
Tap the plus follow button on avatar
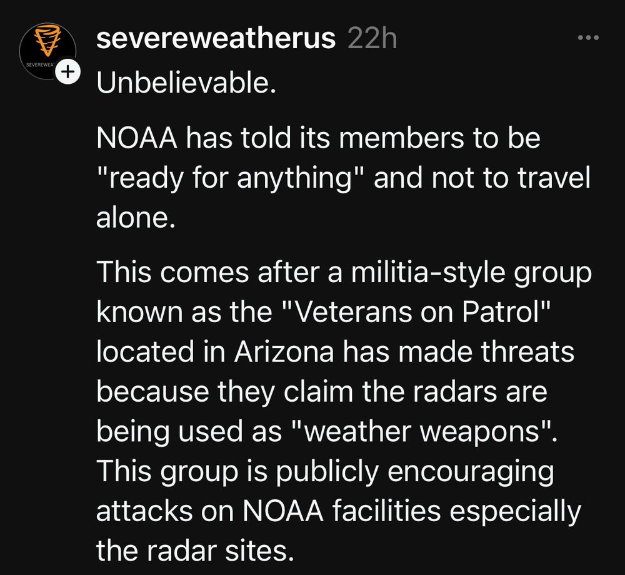(x=68, y=73)
